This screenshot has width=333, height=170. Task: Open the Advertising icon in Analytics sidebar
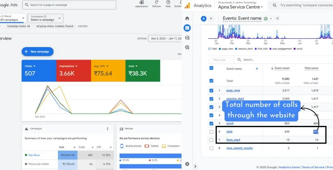pyautogui.click(x=187, y=47)
